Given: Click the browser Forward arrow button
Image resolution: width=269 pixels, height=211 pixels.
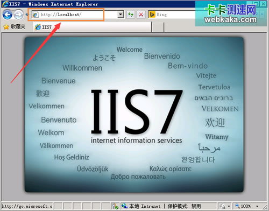Looking at the screenshot, I should click(x=18, y=15).
